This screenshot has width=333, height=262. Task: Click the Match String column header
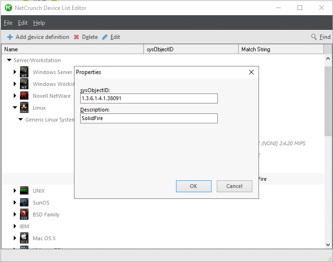click(x=281, y=49)
